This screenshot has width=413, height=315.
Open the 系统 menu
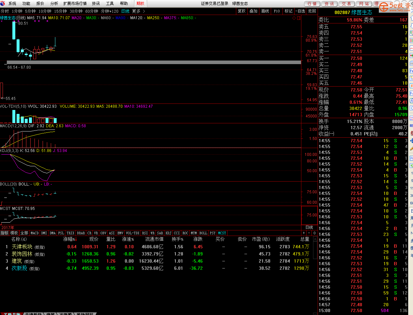(12, 4)
